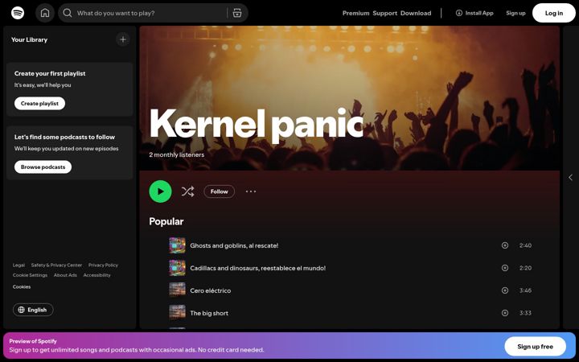Open the Cookies footer link
The image size is (579, 362).
(22, 286)
